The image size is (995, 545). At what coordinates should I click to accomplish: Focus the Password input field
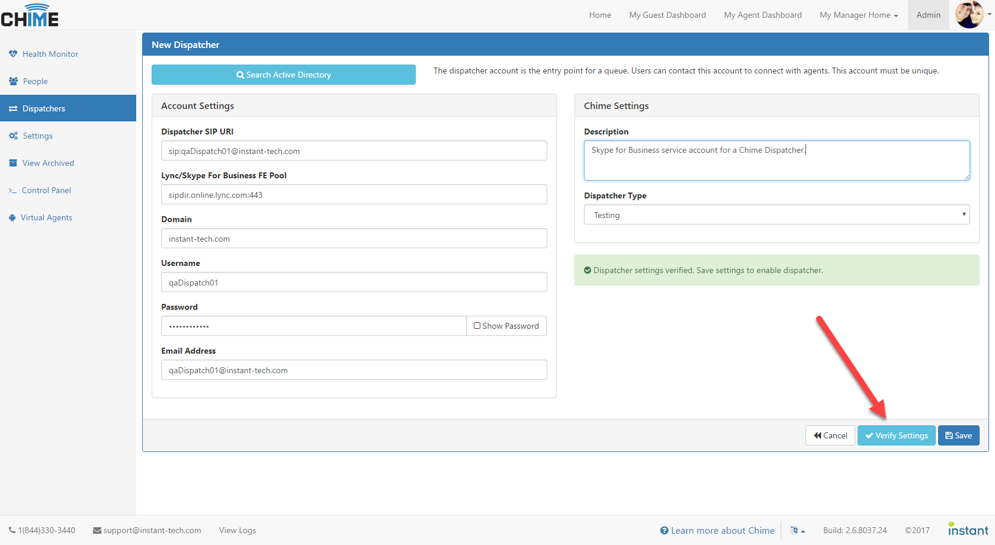pos(314,326)
